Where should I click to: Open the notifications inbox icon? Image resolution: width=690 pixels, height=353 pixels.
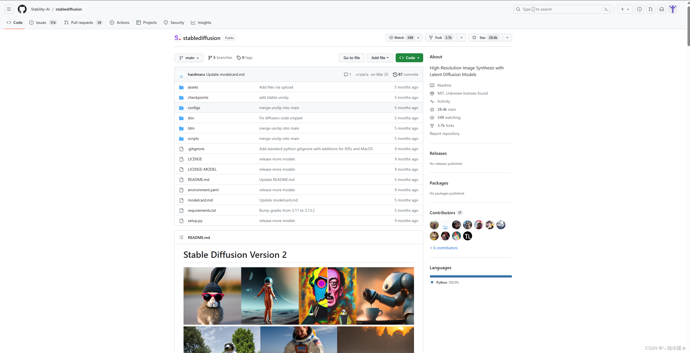coord(662,9)
